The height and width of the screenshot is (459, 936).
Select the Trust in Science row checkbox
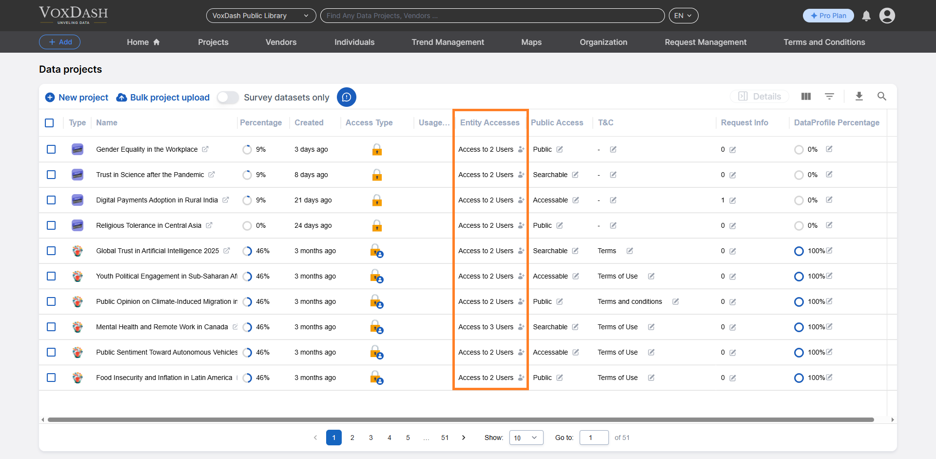[51, 175]
